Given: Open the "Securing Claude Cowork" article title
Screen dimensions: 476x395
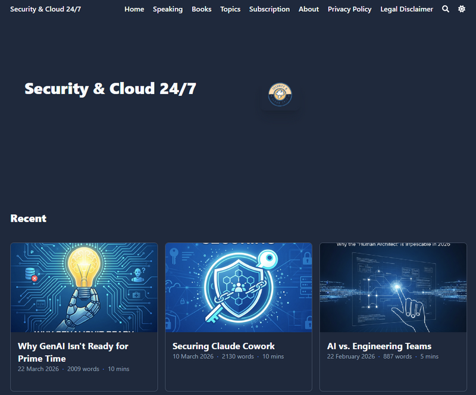Looking at the screenshot, I should click(x=224, y=346).
